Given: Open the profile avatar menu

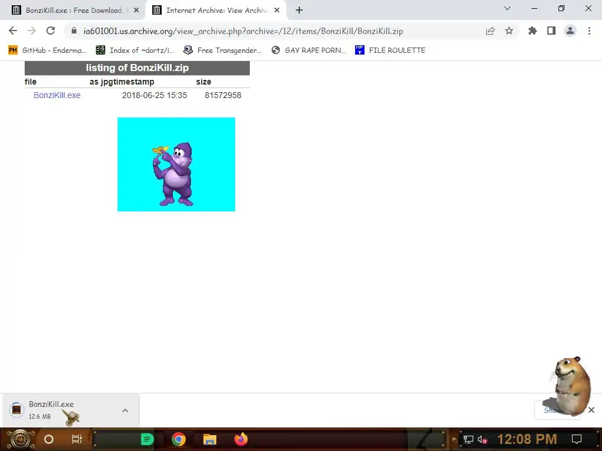Looking at the screenshot, I should pyautogui.click(x=570, y=31).
